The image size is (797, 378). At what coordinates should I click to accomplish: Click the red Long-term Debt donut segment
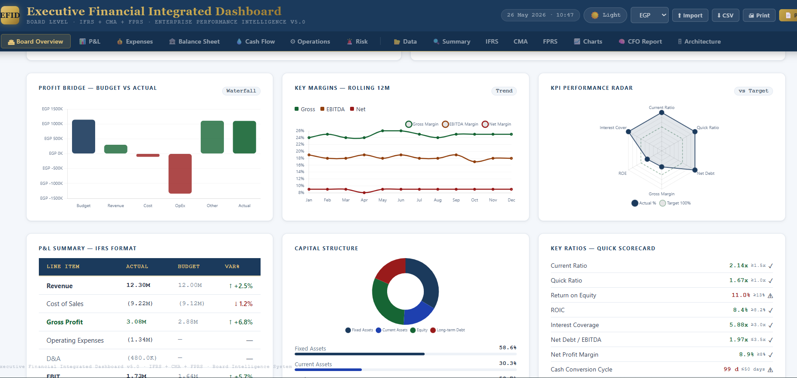[x=388, y=270]
